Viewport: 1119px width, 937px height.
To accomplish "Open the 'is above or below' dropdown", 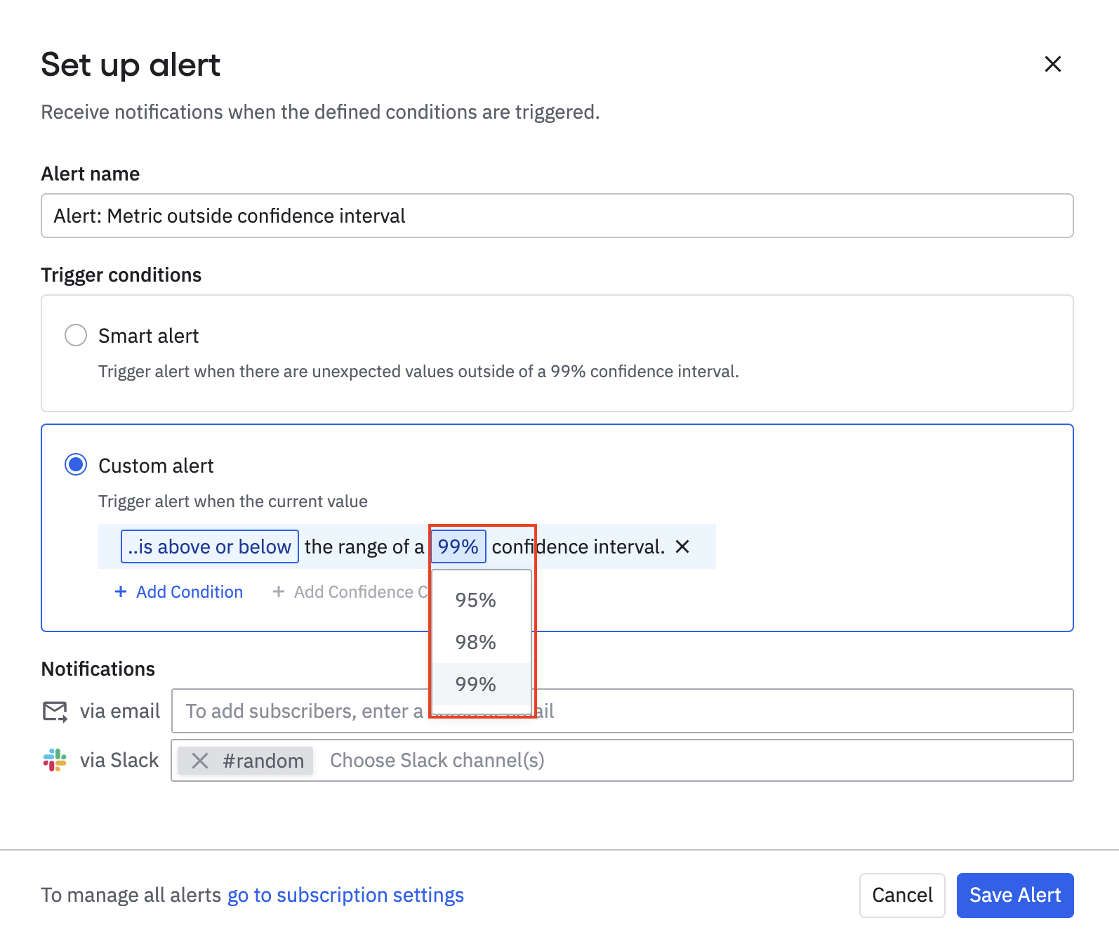I will [210, 546].
